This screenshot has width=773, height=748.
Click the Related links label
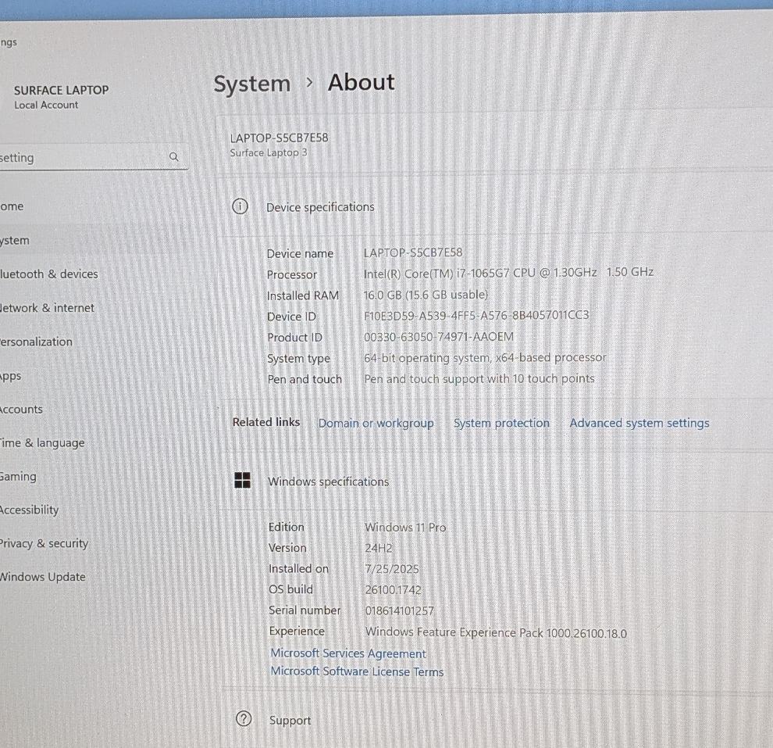[x=266, y=422]
